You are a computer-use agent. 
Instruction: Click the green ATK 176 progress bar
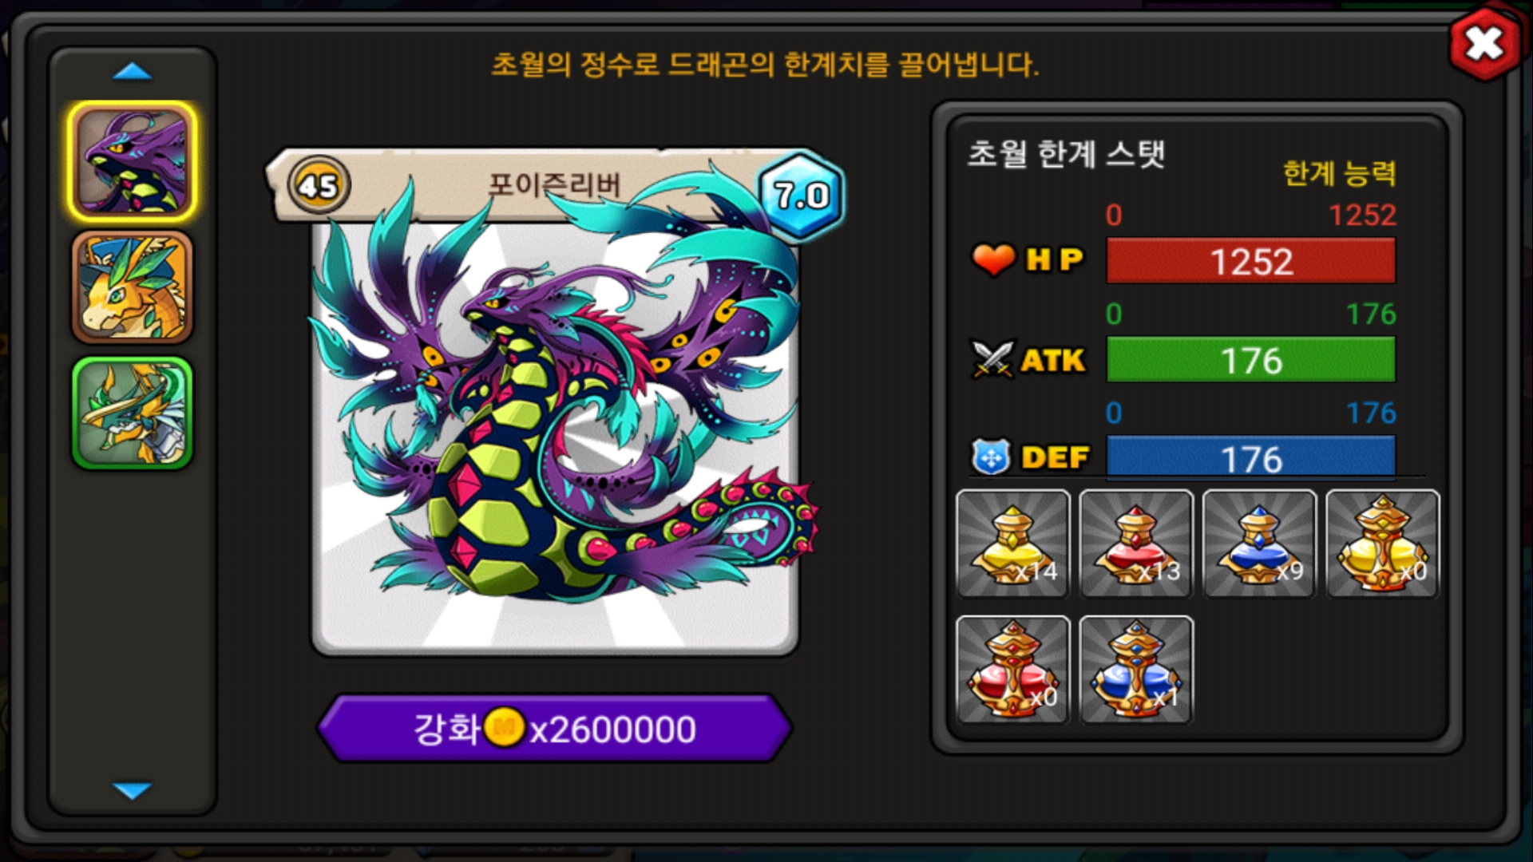click(1251, 360)
